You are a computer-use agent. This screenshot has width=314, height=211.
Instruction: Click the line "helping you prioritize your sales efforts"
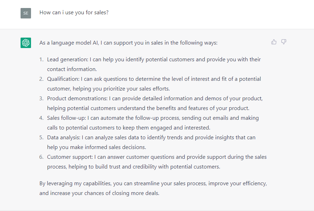pyautogui.click(x=108, y=89)
